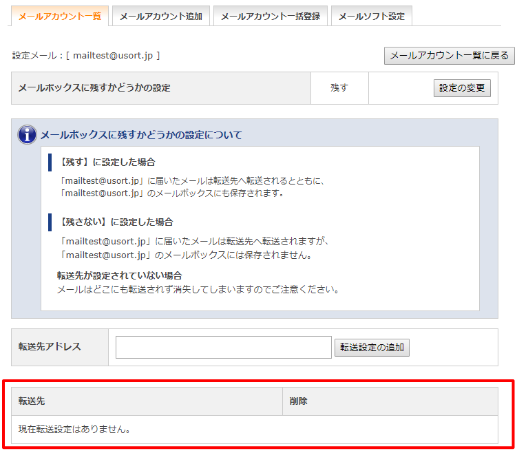Viewport: 517px width, 453px height.
Task: Click the blue info icon
Action: (27, 135)
